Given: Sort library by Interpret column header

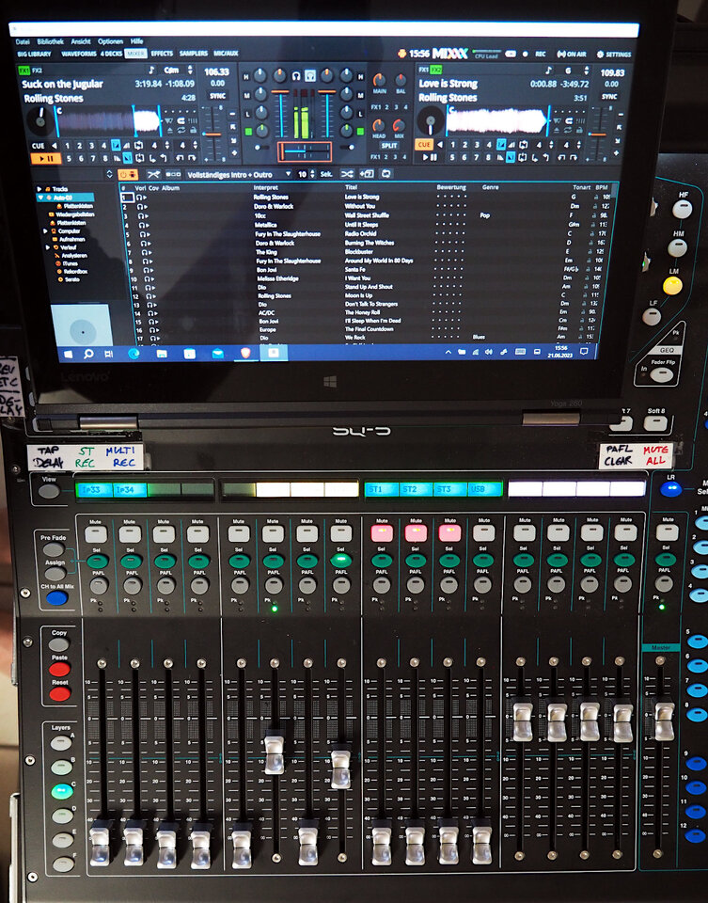Looking at the screenshot, I should point(265,187).
